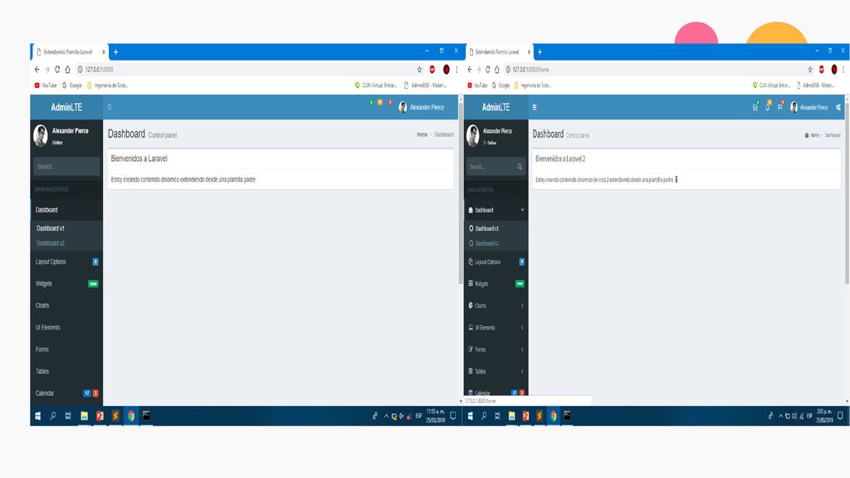Click adblock extension icon in right browser
850x478 pixels.
pos(822,70)
